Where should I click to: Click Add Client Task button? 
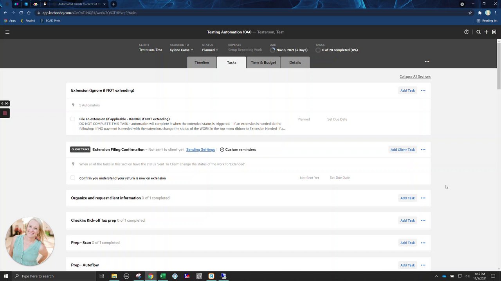coord(402,149)
